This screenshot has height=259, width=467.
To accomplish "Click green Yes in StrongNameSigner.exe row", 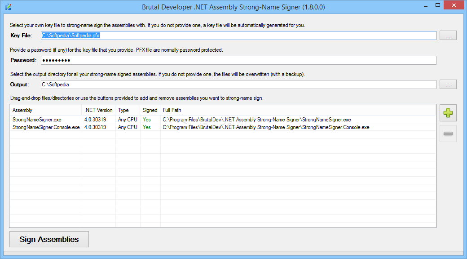I will pyautogui.click(x=147, y=119).
